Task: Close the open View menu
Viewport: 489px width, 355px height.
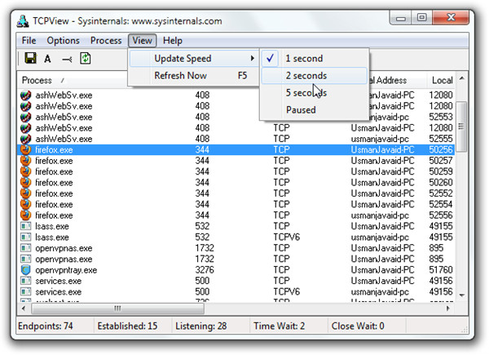Action: (142, 41)
